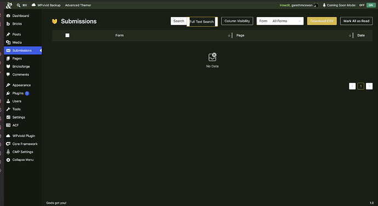
Task: Click the Collapse Menu arrow icon
Action: 8,160
